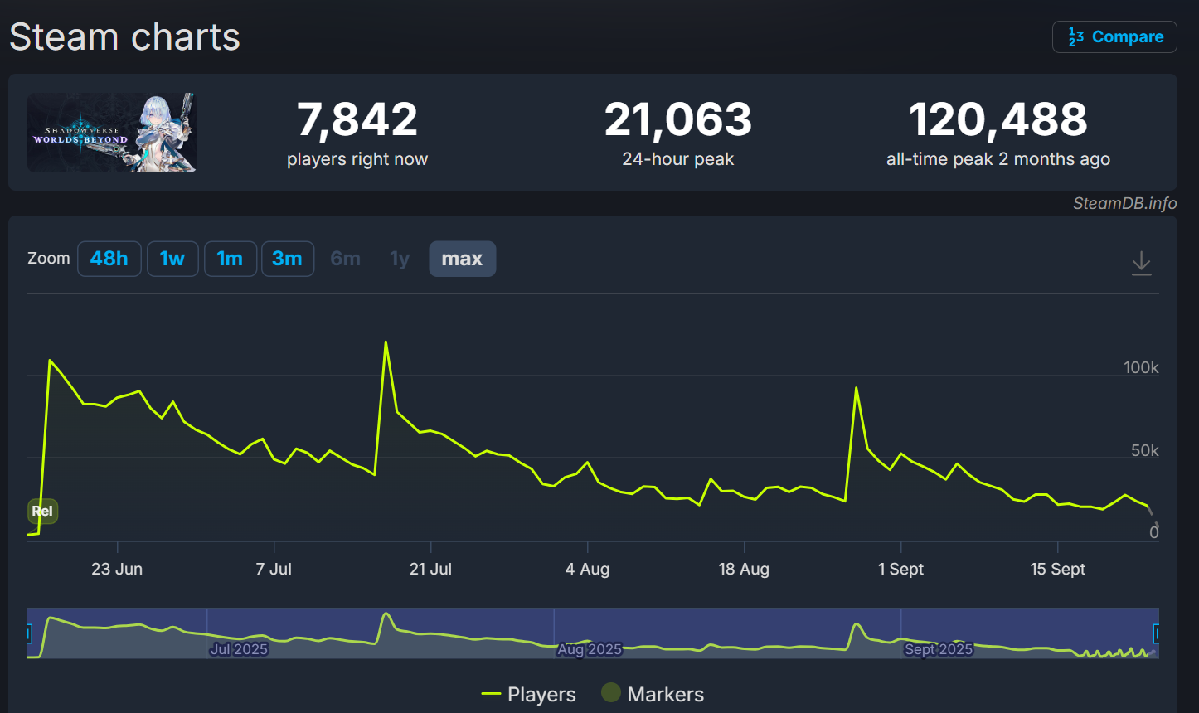1199x713 pixels.
Task: Click the Shadowverse Worlds Beyond game thumbnail
Action: 112,133
